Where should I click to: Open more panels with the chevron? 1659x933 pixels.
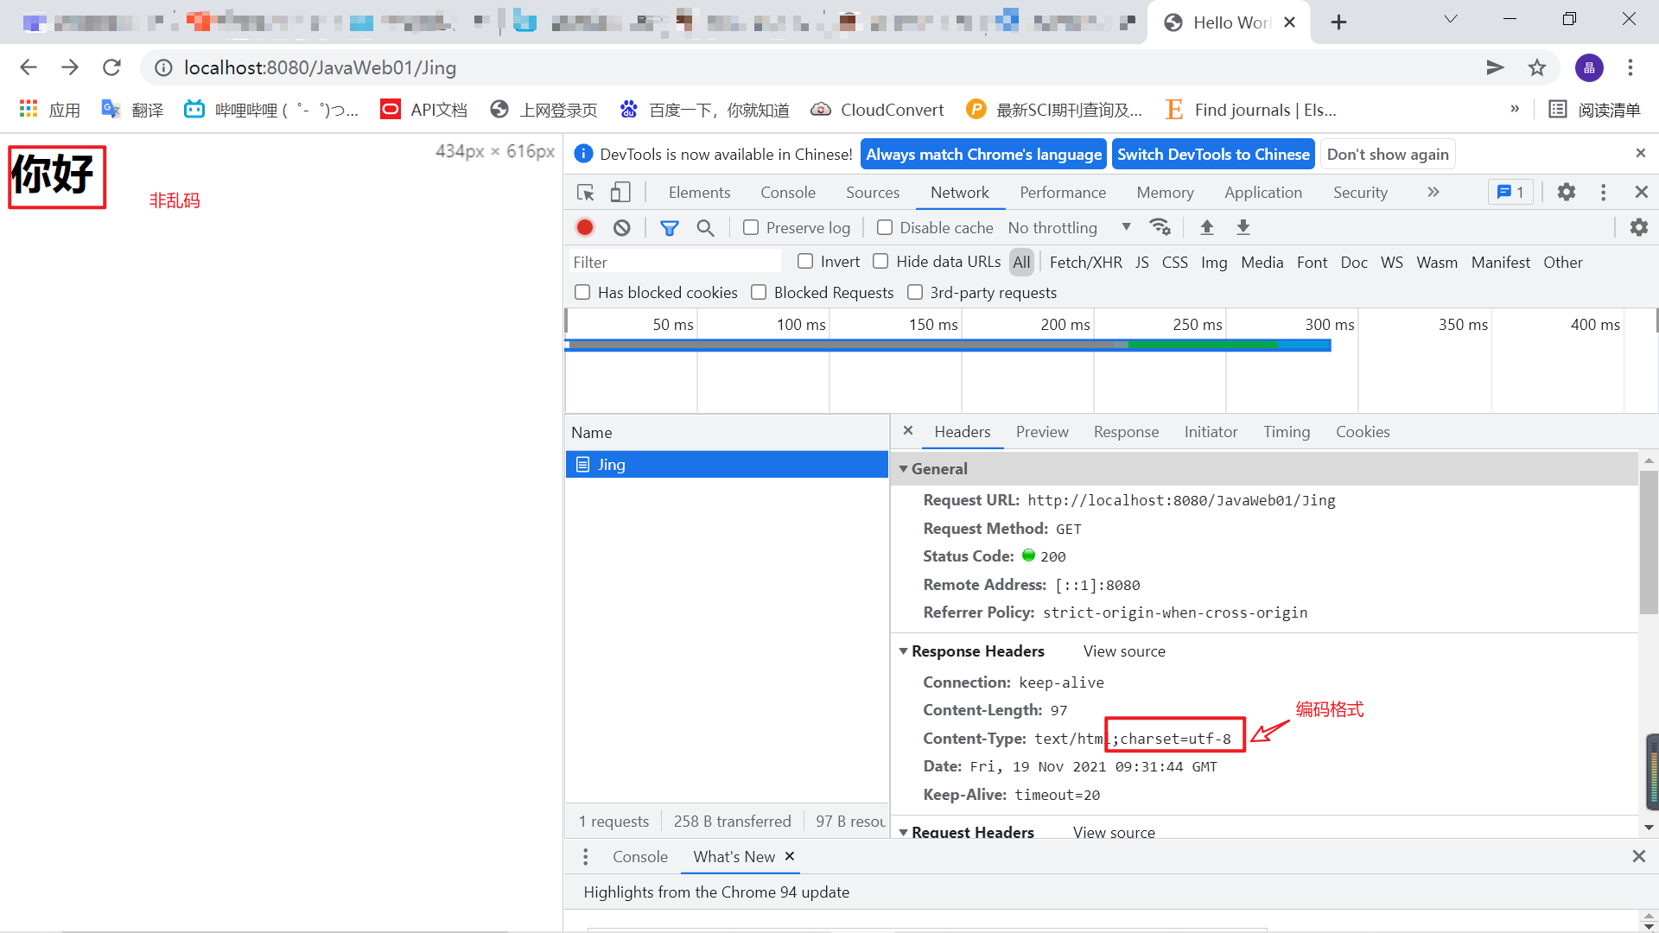1433,192
